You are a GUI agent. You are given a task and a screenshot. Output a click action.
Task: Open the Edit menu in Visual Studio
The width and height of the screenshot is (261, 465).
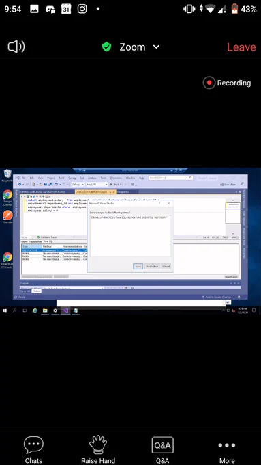pyautogui.click(x=31, y=178)
